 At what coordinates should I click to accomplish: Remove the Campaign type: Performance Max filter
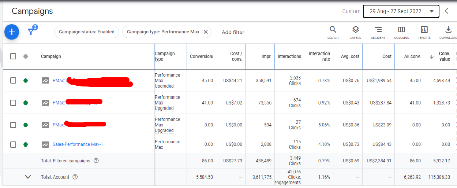206,32
